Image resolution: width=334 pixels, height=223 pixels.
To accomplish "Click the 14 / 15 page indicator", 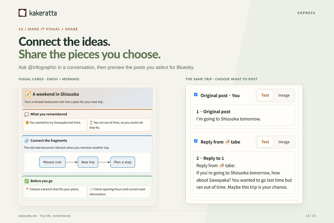I will [310, 216].
